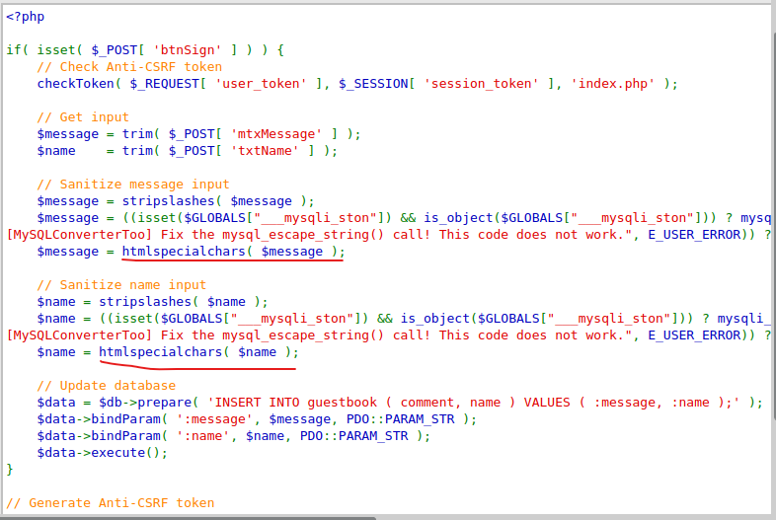
Task: Click the 'mtxMessage' string literal
Action: (x=276, y=134)
